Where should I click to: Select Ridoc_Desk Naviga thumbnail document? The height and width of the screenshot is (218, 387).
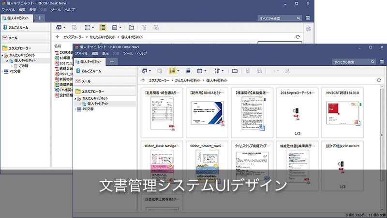[162, 166]
